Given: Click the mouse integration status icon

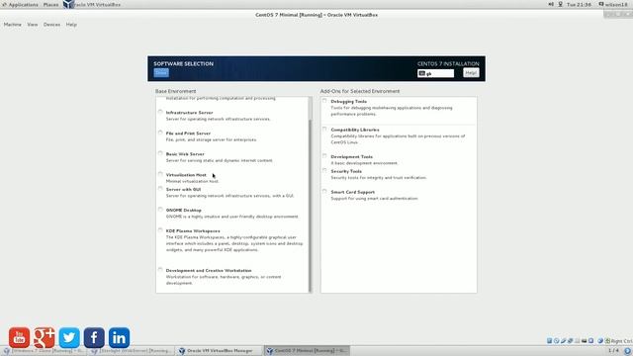Looking at the screenshot, I should (x=600, y=341).
